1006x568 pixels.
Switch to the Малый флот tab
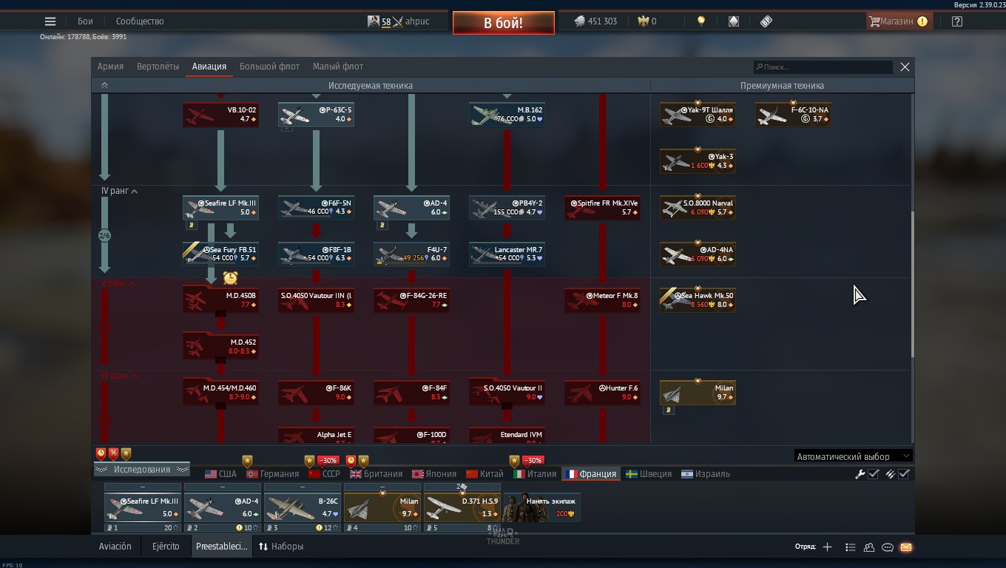click(338, 67)
